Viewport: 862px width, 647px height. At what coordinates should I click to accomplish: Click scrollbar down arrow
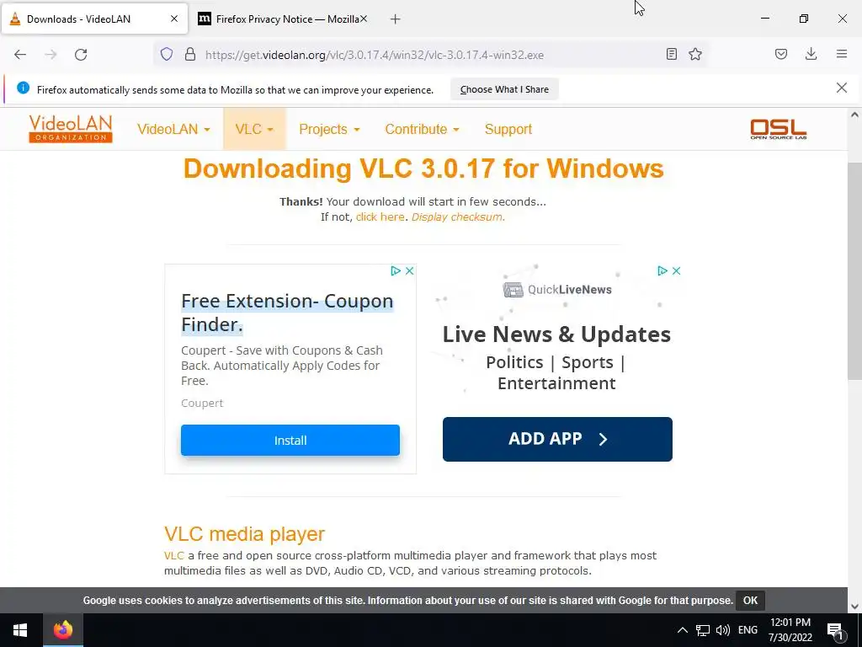854,607
